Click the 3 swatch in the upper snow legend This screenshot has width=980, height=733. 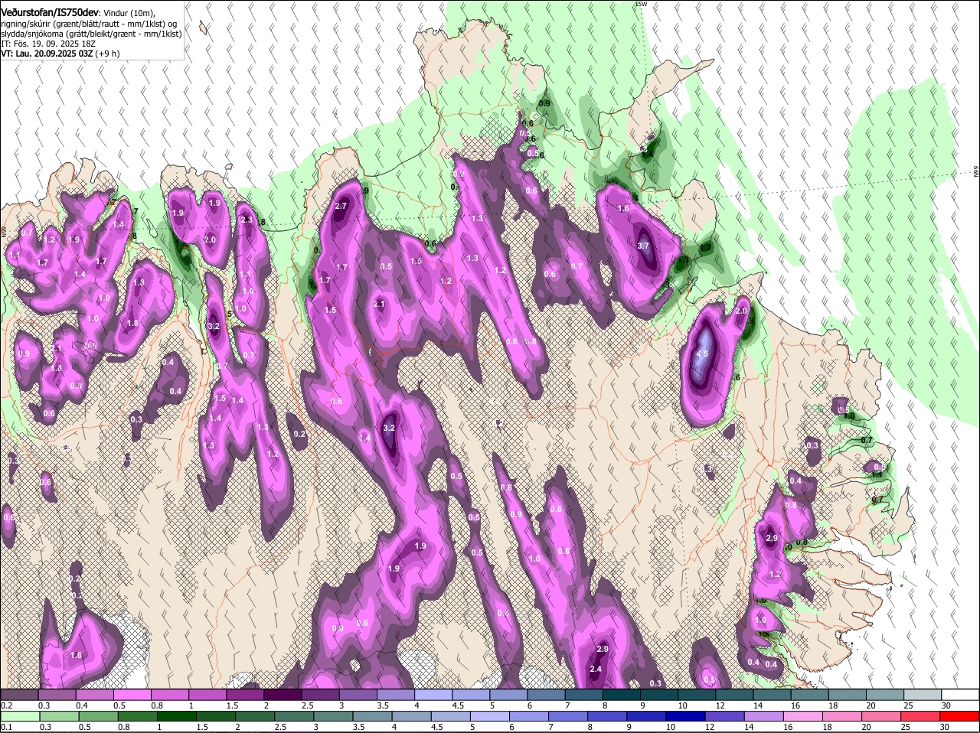point(357,695)
